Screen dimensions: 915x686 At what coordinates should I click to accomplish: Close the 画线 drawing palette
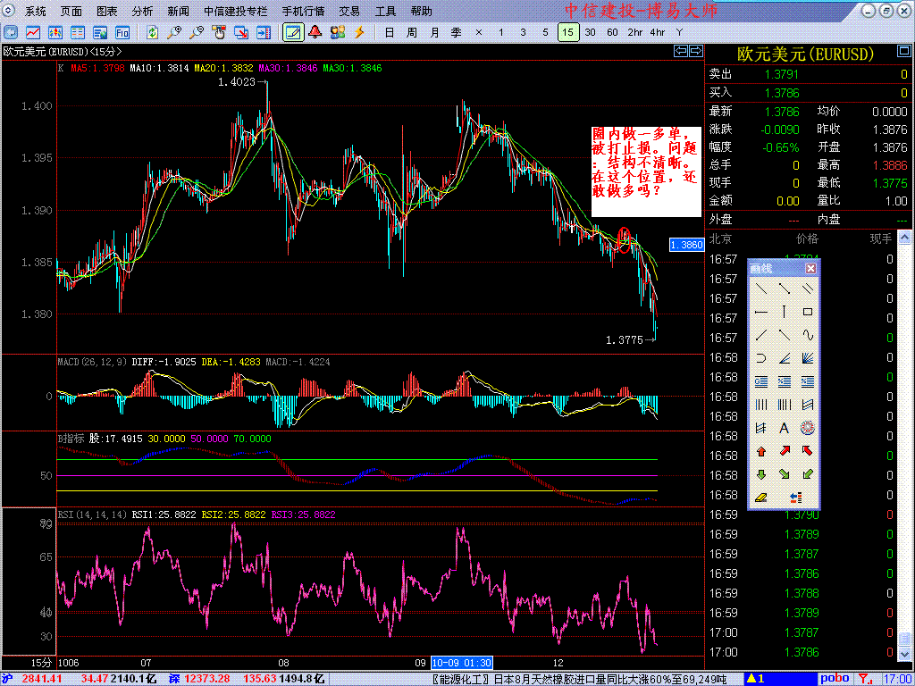[810, 268]
